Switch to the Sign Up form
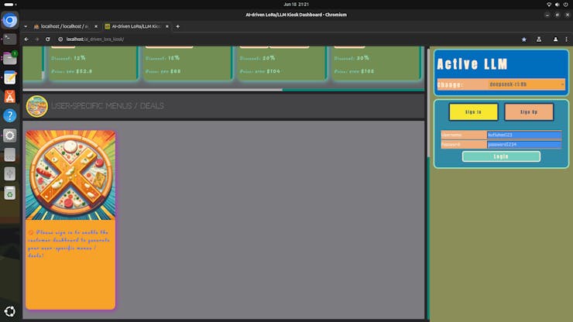Screen dimensions: 573x322 coord(529,111)
